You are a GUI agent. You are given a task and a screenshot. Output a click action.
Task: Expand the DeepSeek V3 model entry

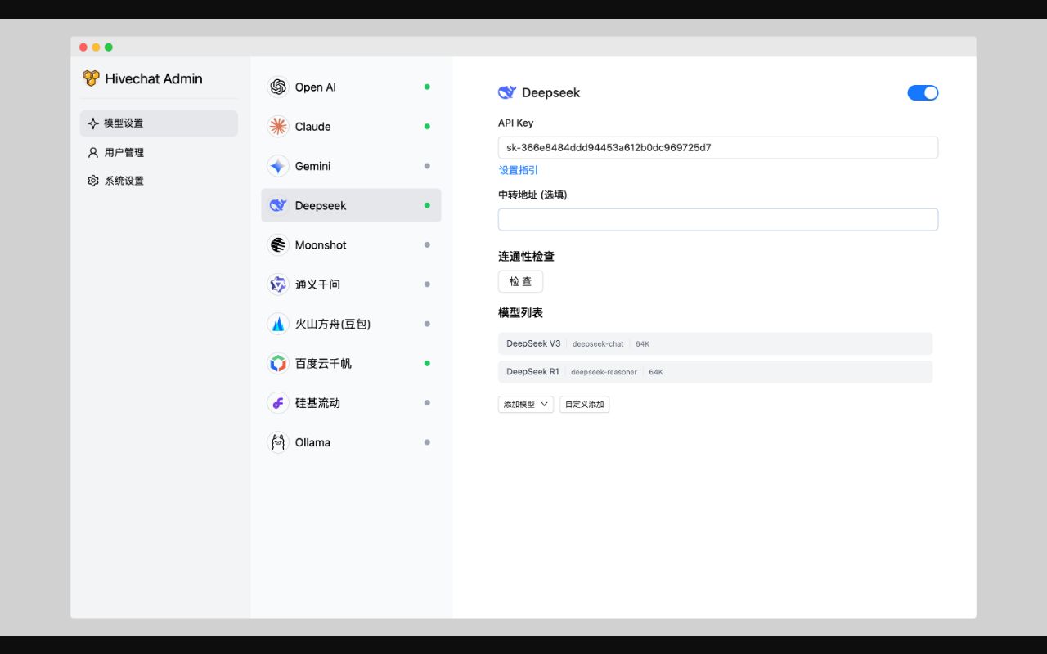point(716,343)
